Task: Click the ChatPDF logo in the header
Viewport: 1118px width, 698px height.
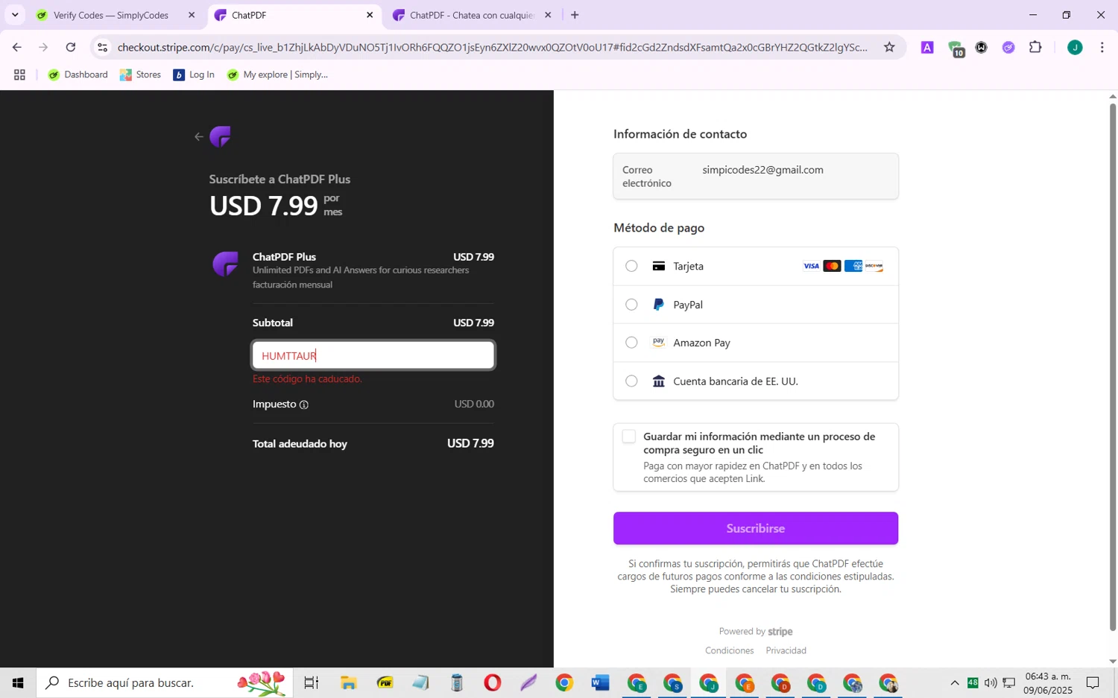Action: 221,136
